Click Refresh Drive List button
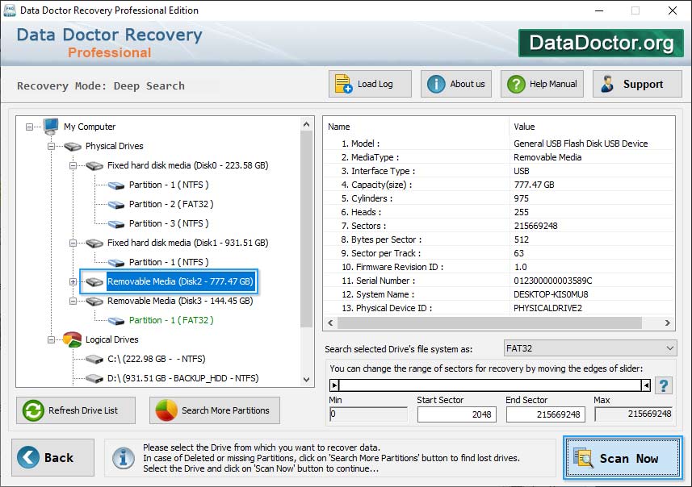Screen dimensions: 692x487 [76, 410]
